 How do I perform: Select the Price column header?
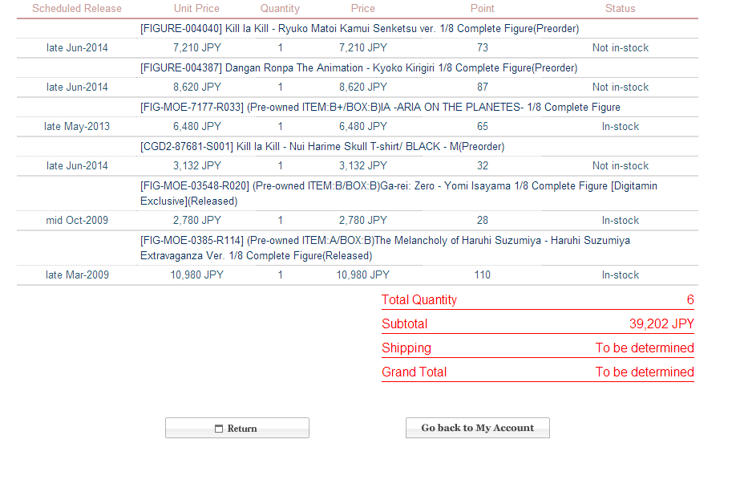point(362,8)
